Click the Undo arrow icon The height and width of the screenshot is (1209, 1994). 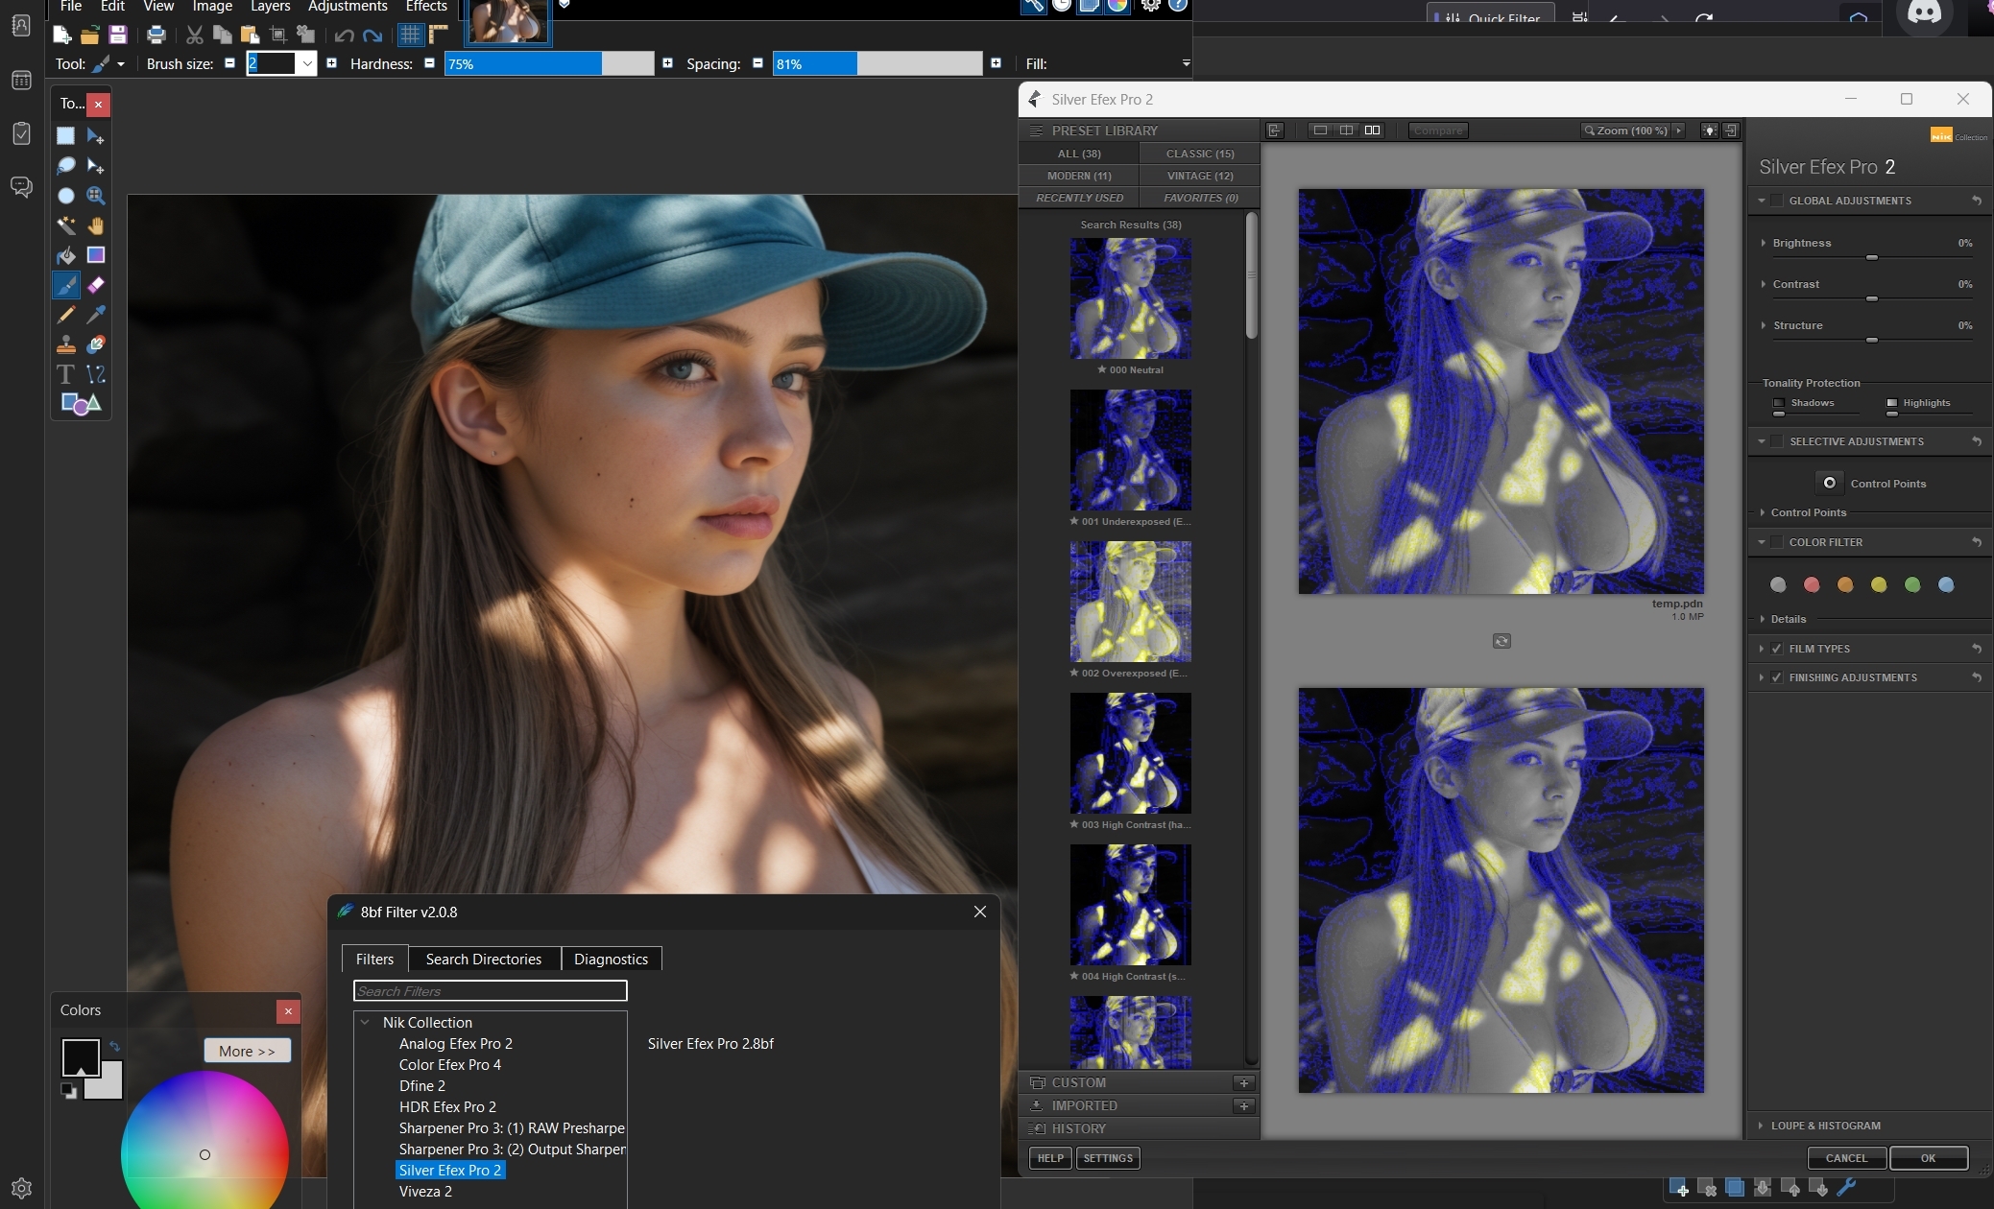click(344, 36)
